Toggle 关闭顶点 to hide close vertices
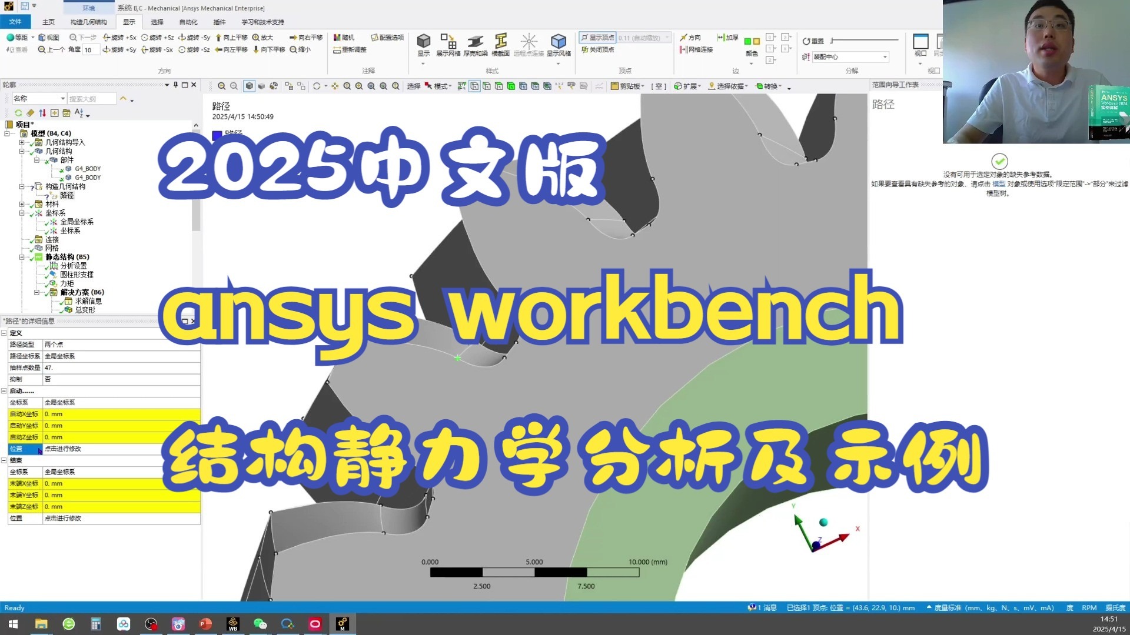The width and height of the screenshot is (1130, 635). tap(596, 49)
